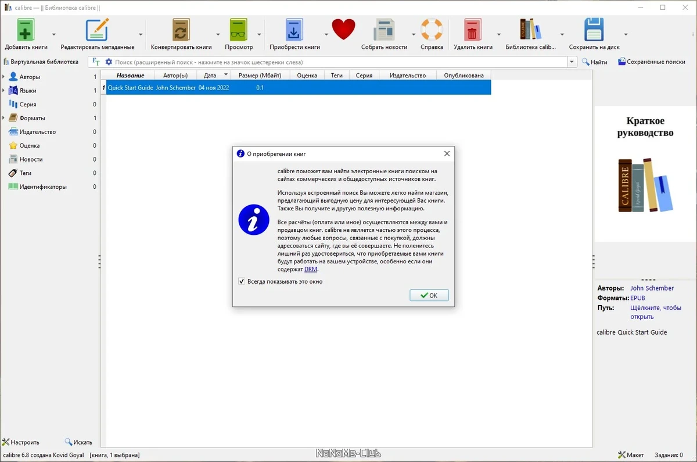The width and height of the screenshot is (697, 462).
Task: Open Сохранить на диск dropdown arrow
Action: [626, 34]
